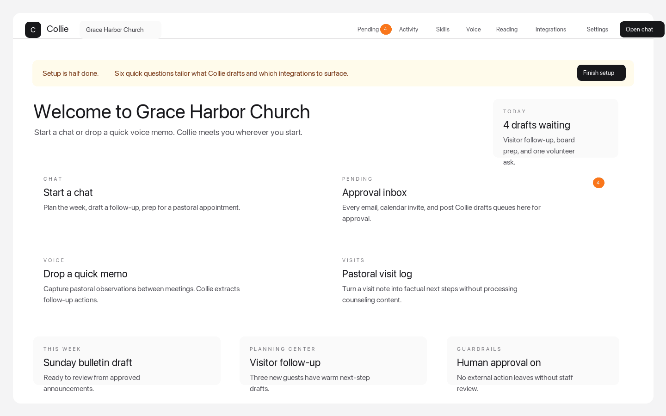This screenshot has height=416, width=666.
Task: Open the Sunday bulletin draft card
Action: [x=127, y=361]
